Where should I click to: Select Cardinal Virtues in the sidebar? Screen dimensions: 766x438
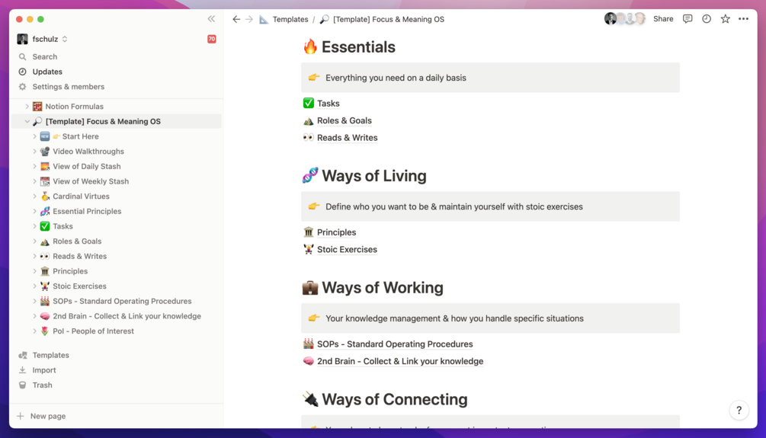click(x=81, y=197)
